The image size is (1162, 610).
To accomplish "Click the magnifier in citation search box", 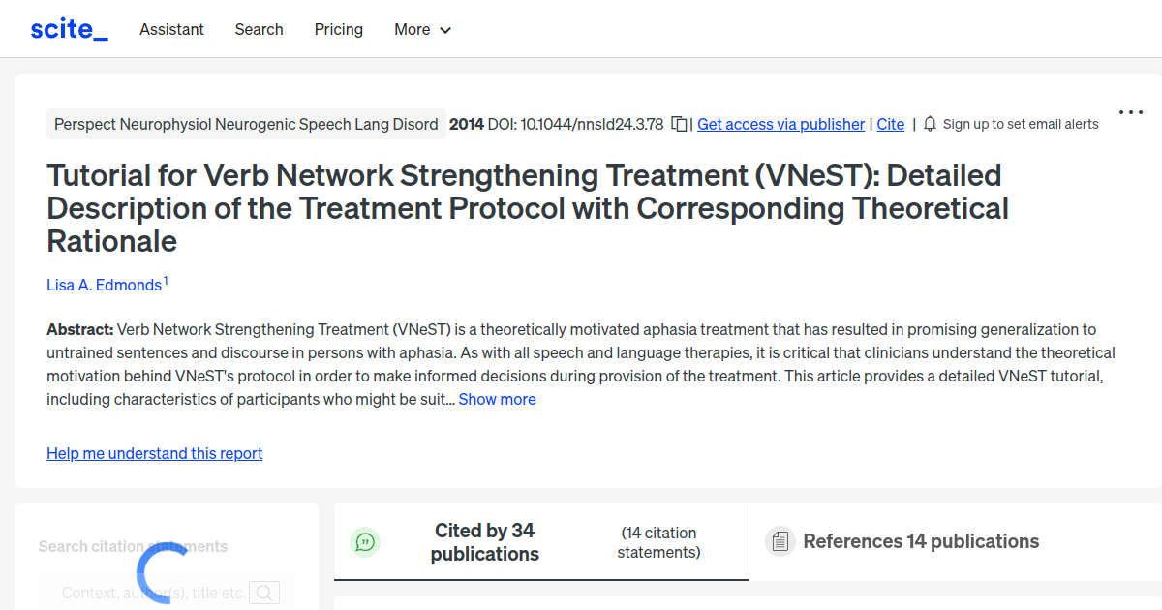I will tap(264, 592).
